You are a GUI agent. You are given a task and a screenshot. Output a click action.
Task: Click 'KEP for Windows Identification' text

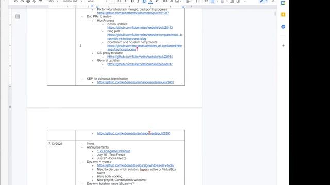[x=107, y=79]
